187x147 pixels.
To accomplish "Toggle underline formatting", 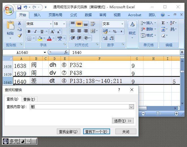I will pos(42,31).
